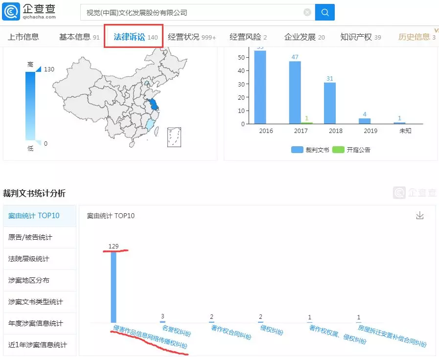
Task: Click 近1年涉案信息统计 in the sidebar
Action: click(36, 345)
